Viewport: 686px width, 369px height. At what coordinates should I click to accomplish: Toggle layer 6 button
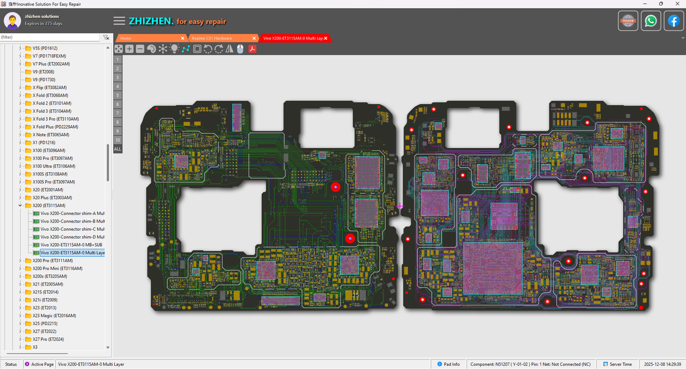(117, 104)
